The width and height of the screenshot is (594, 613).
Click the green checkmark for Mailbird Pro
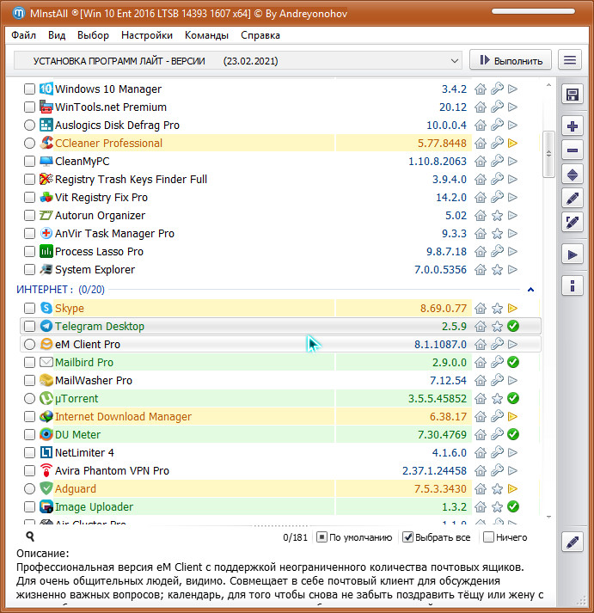(512, 363)
